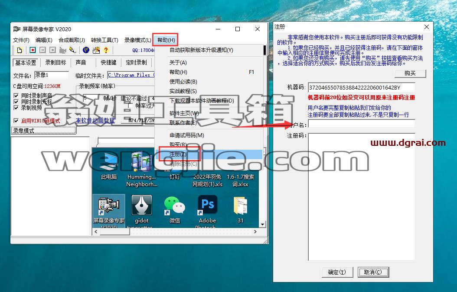The width and height of the screenshot is (457, 292).
Task: Switch to the 声音 tab
Action: [x=81, y=62]
